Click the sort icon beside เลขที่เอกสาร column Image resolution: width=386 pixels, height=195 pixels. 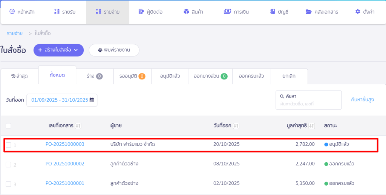(x=78, y=126)
